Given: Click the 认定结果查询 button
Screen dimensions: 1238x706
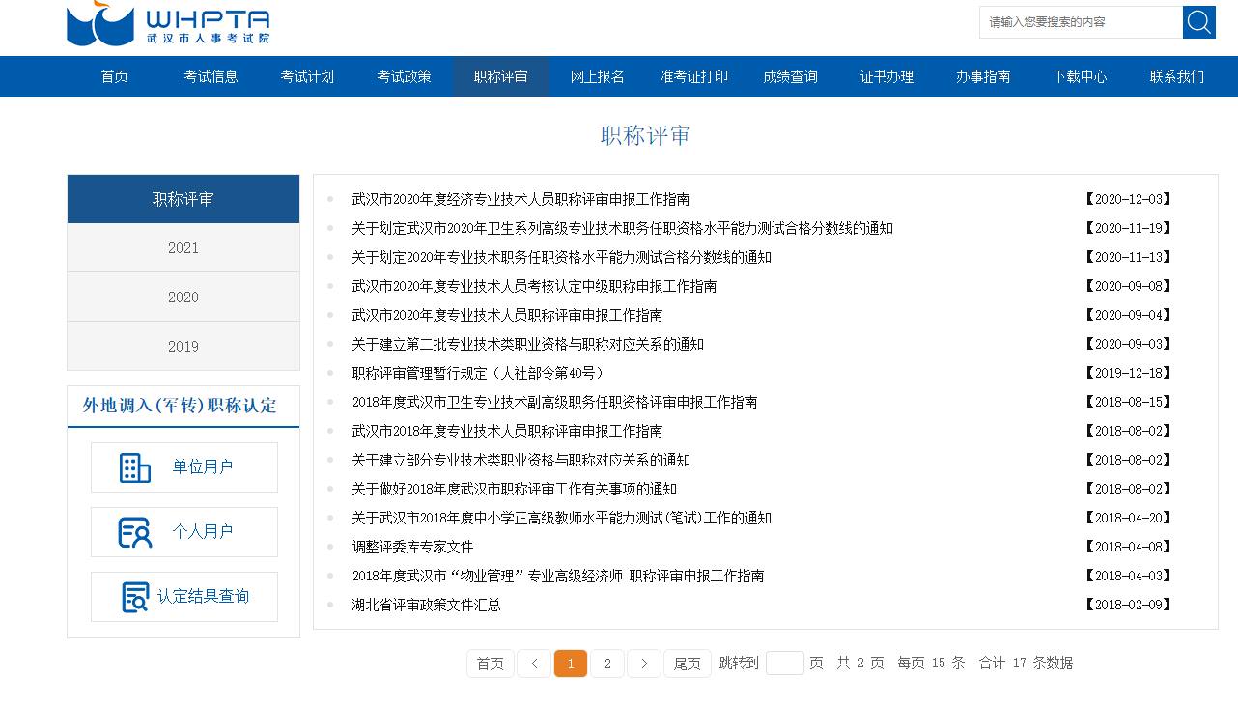Looking at the screenshot, I should tap(184, 597).
